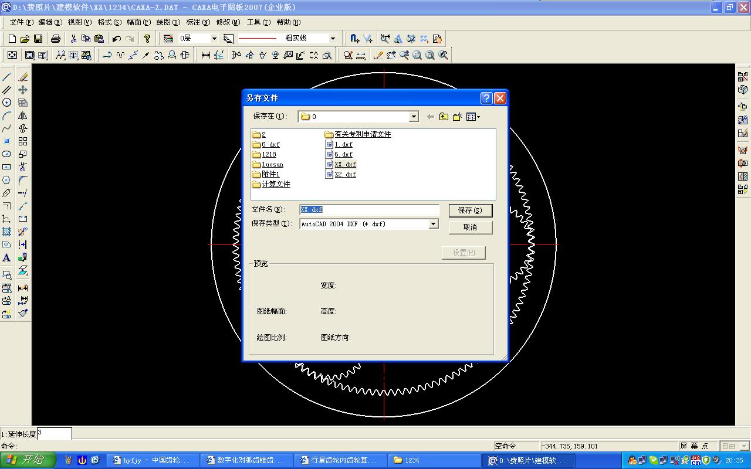Click the dialog's question mark help button
Screen dimensions: 751x469
[486, 98]
